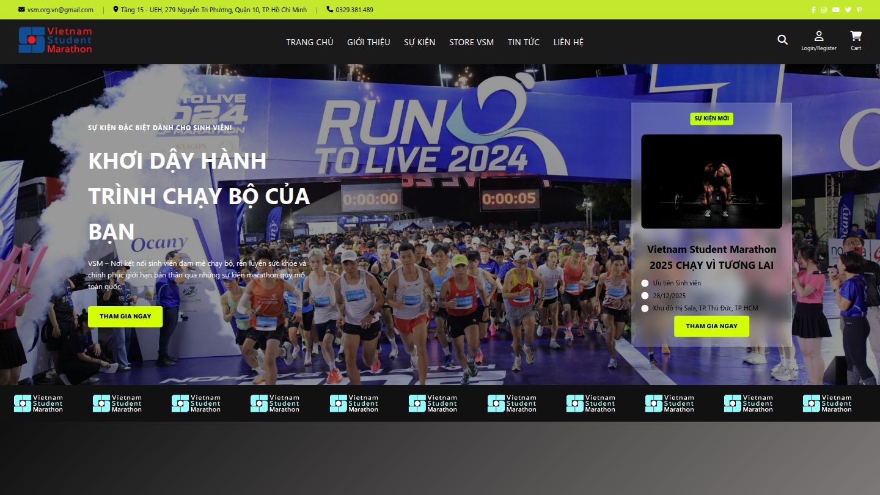Click the Ưu tiên Sinh viên line
This screenshot has height=495, width=880.
(x=677, y=283)
